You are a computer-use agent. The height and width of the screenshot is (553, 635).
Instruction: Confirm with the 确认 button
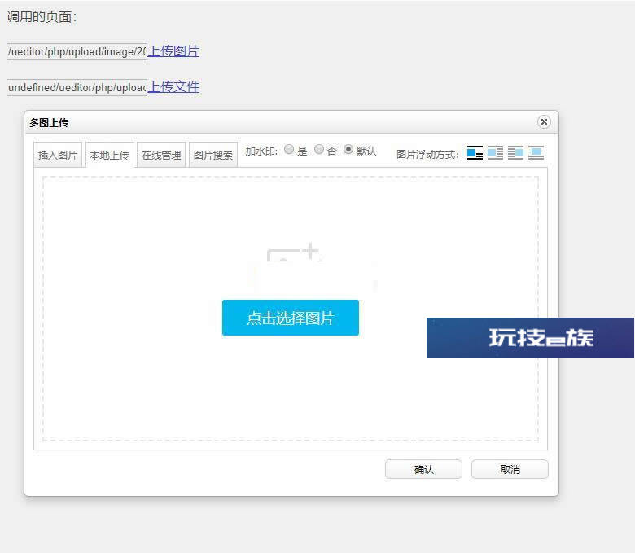[423, 469]
